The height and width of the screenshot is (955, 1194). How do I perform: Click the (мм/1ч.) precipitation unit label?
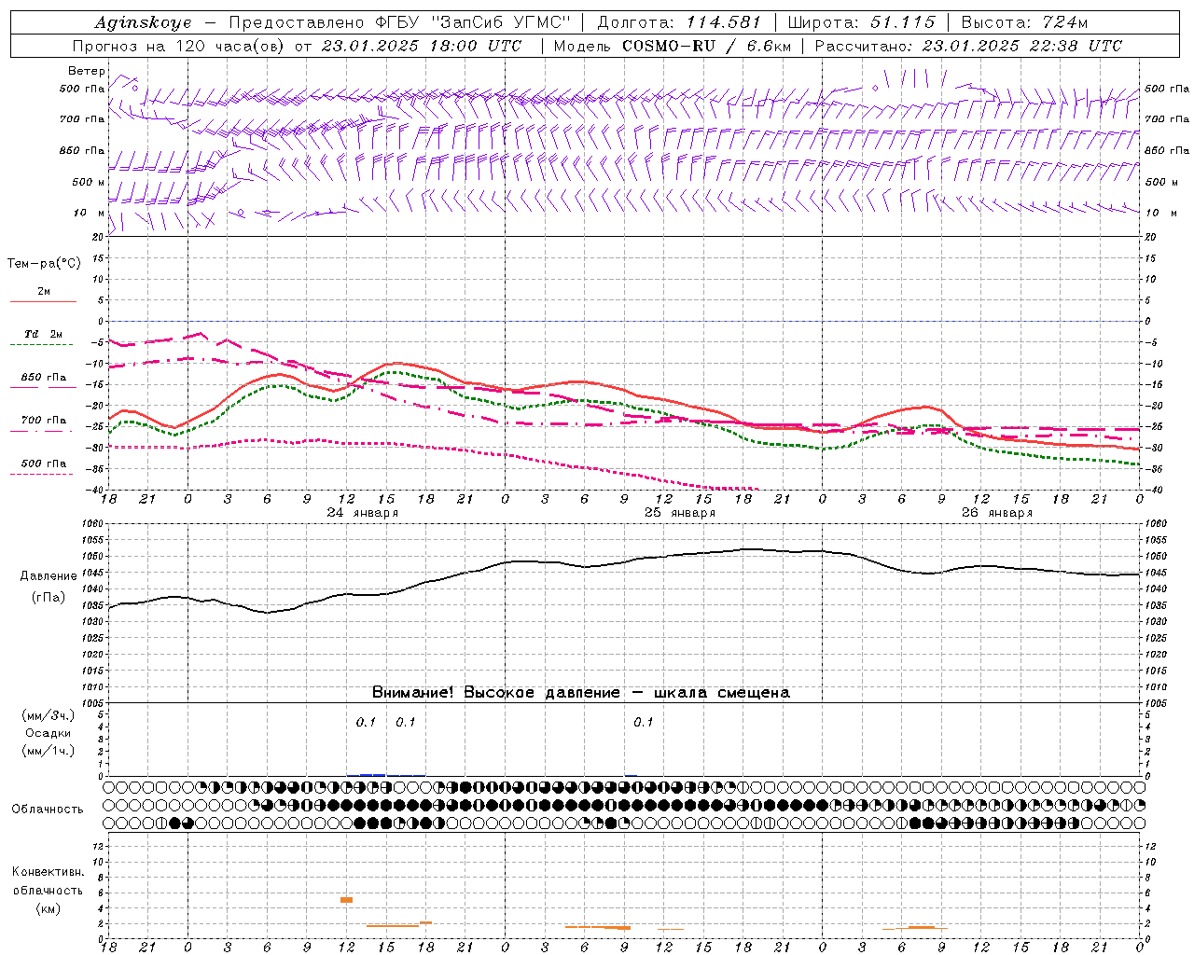coord(49,751)
